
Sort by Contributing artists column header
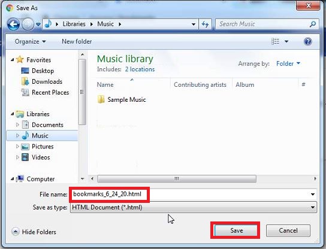[200, 84]
